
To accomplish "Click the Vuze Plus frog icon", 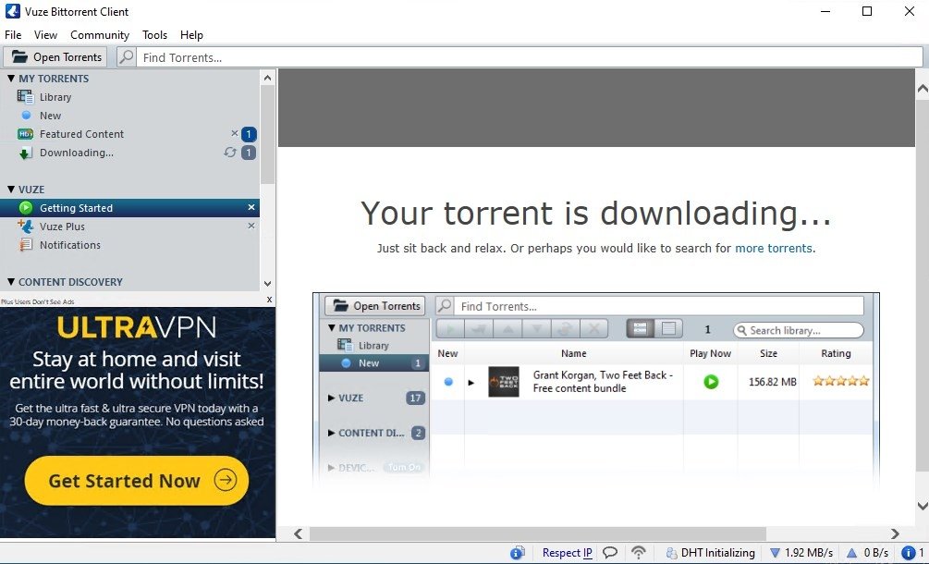I will click(26, 226).
